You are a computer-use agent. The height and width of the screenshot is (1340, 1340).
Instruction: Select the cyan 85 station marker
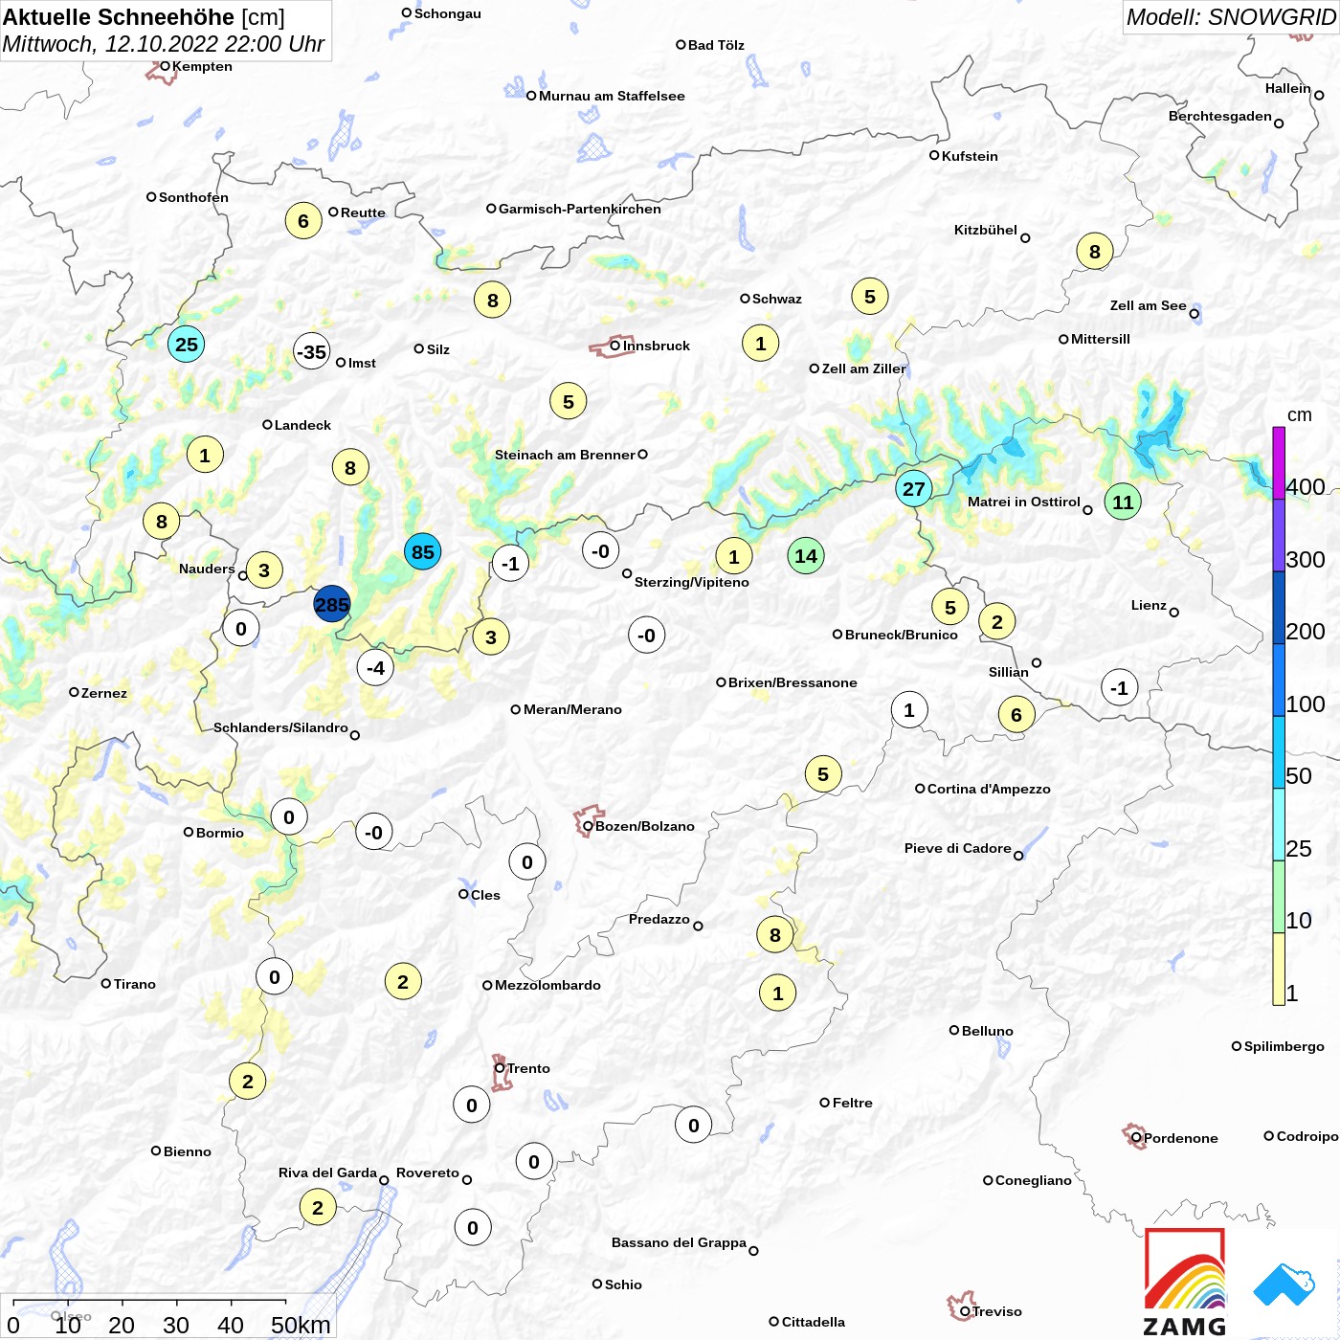(x=422, y=551)
